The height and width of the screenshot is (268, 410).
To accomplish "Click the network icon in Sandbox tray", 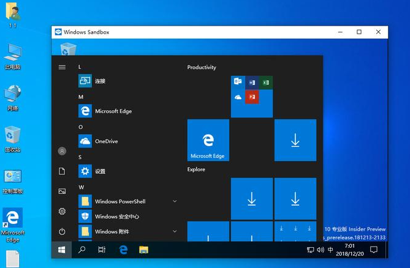I will 310,250.
